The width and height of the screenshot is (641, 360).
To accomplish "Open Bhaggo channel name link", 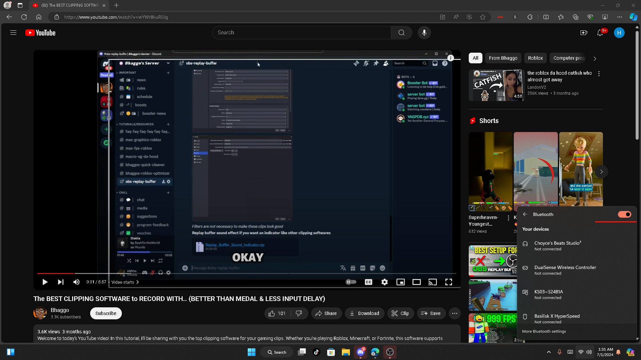I will click(x=60, y=310).
